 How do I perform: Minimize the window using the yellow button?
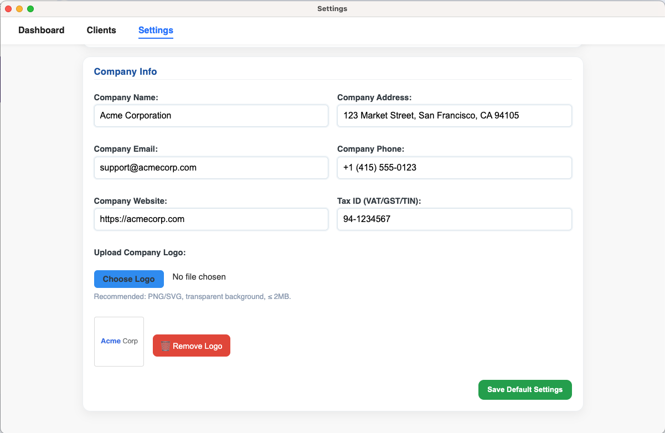(19, 9)
